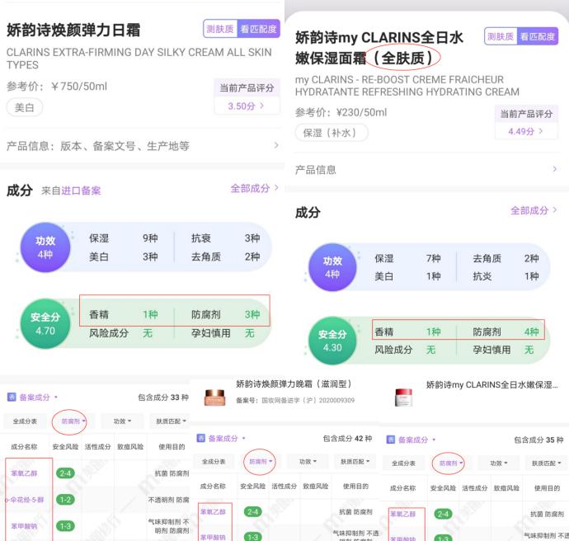Open ingredient 苯氧乙醇 in the 42种 list
569x541 pixels.
click(x=214, y=512)
